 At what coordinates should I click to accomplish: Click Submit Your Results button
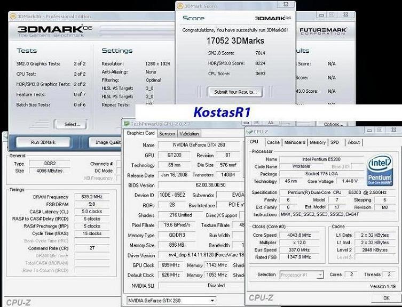click(x=235, y=92)
